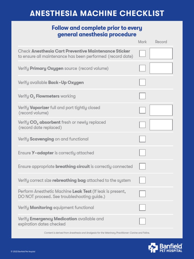Check the rebreathing bag checkbox
194x259 pixels.
[x=142, y=180]
